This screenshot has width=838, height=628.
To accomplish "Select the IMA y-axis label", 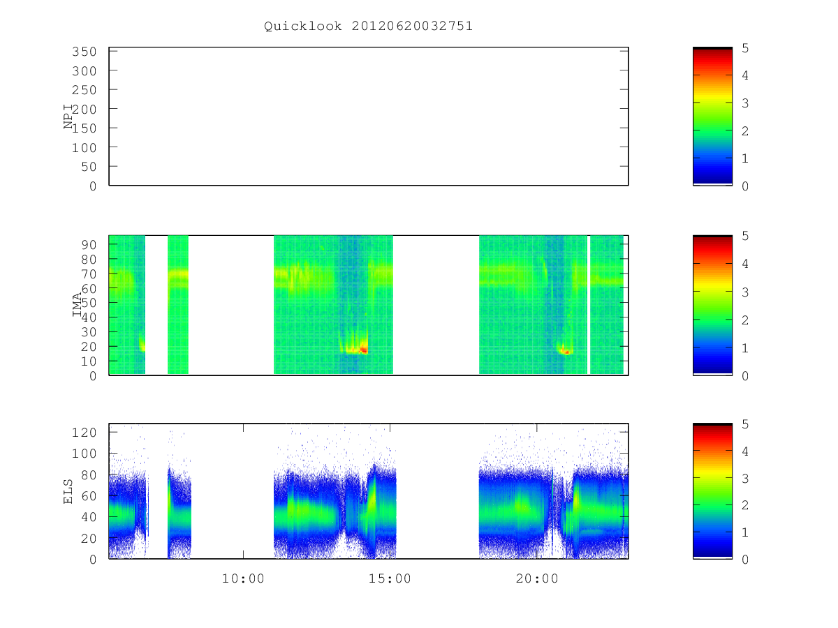I will [x=77, y=305].
